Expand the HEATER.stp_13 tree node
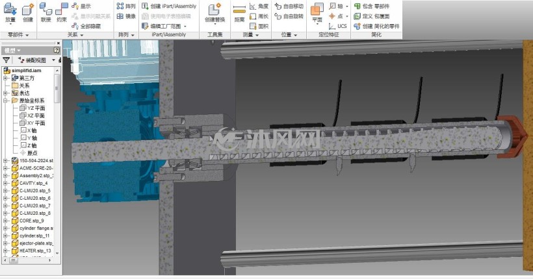The image size is (533, 279). pos(5,250)
